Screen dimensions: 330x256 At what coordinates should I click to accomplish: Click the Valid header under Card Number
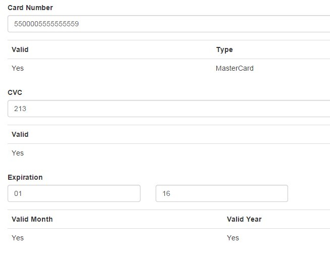pos(20,49)
